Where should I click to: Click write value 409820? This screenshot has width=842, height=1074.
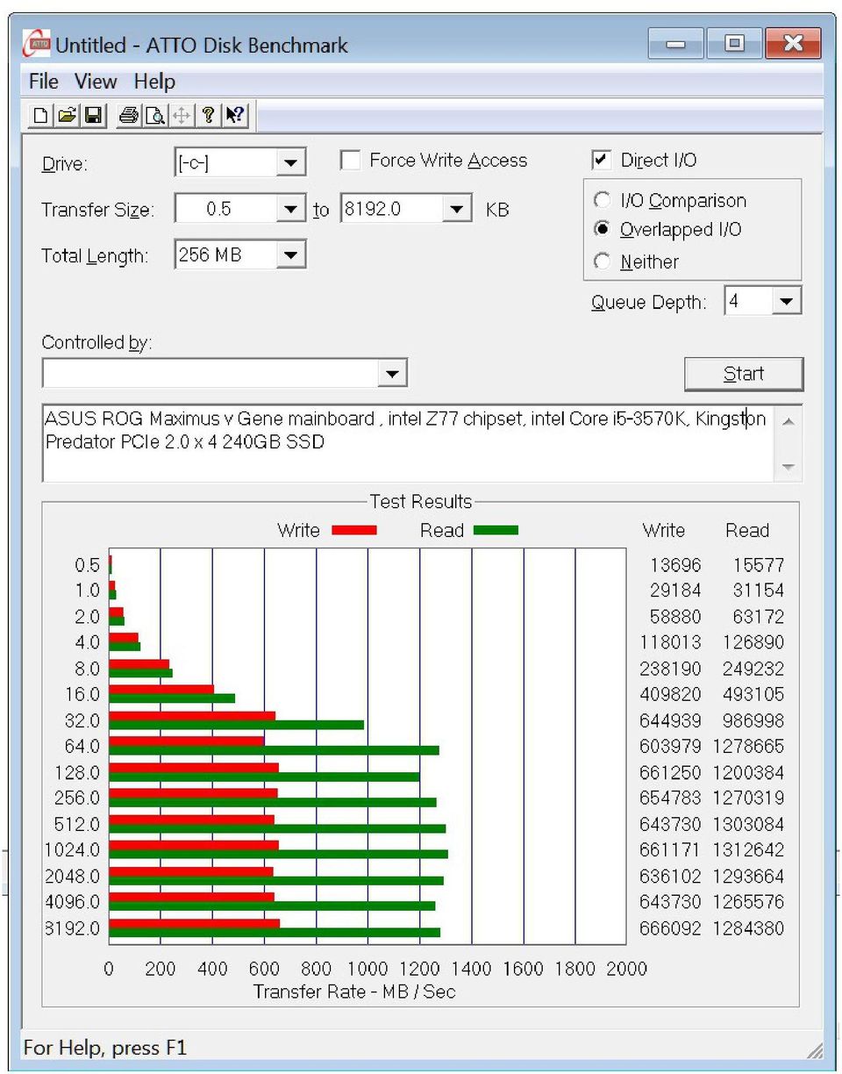[x=670, y=695]
